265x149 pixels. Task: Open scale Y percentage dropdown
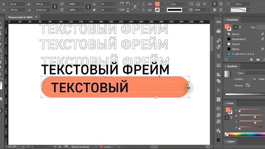pyautogui.click(x=82, y=10)
